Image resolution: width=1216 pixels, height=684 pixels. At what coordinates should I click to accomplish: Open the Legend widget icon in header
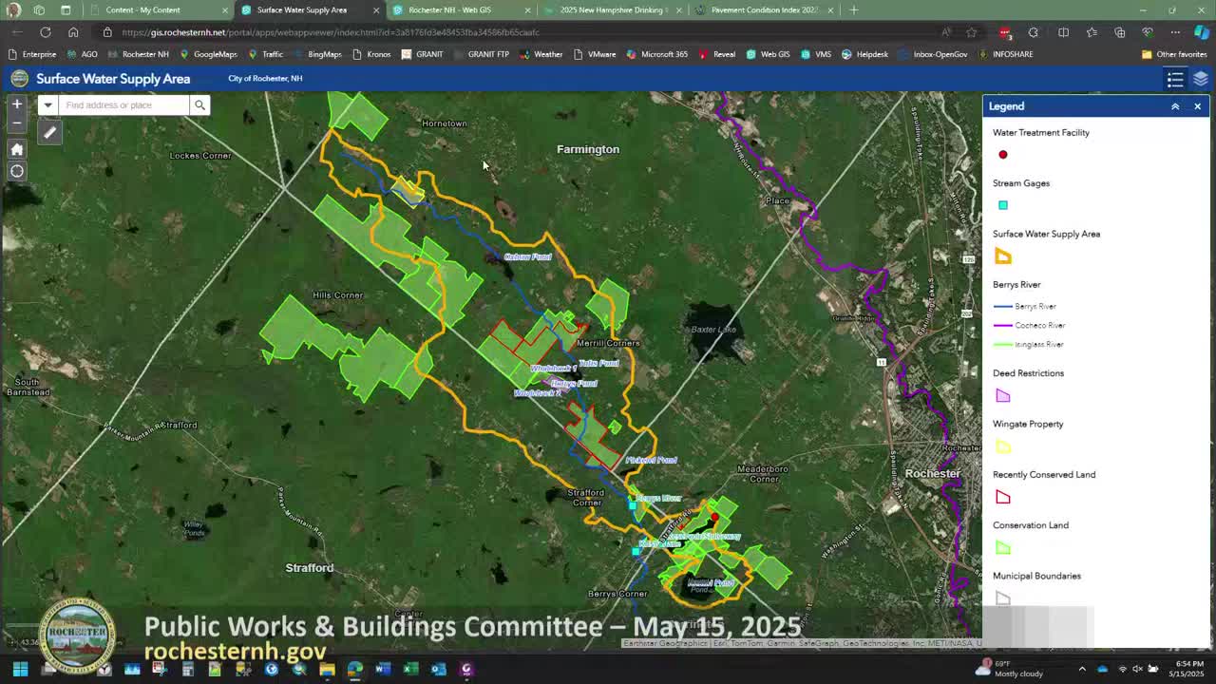click(x=1175, y=79)
